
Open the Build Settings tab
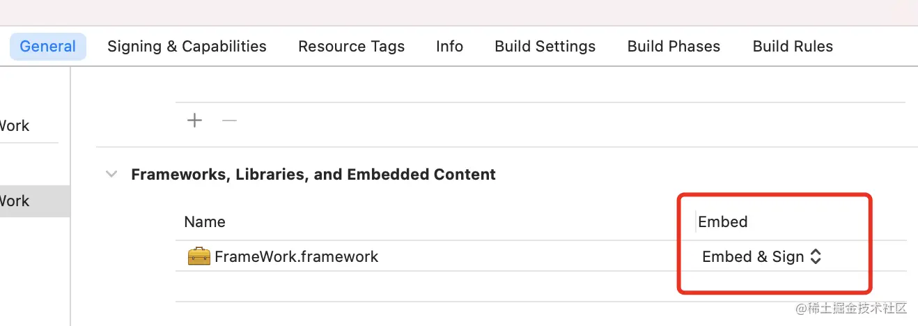point(545,47)
